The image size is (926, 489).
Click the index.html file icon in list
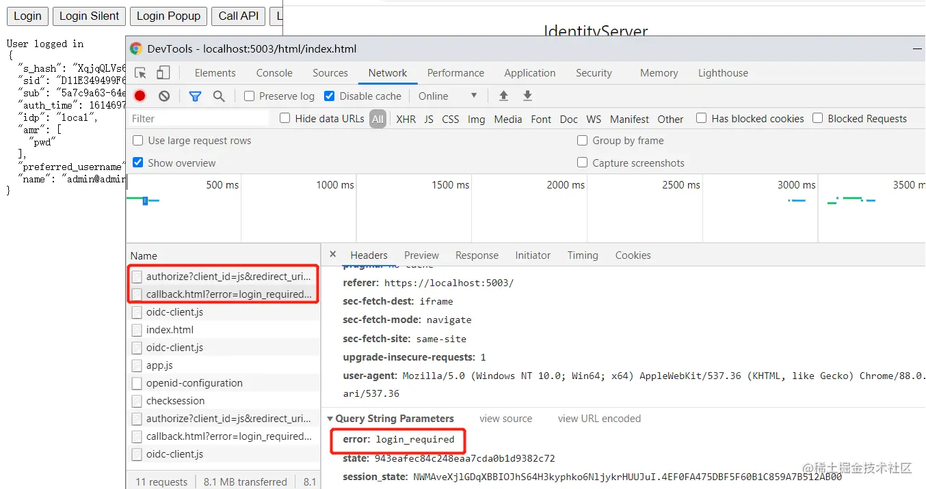(x=137, y=330)
